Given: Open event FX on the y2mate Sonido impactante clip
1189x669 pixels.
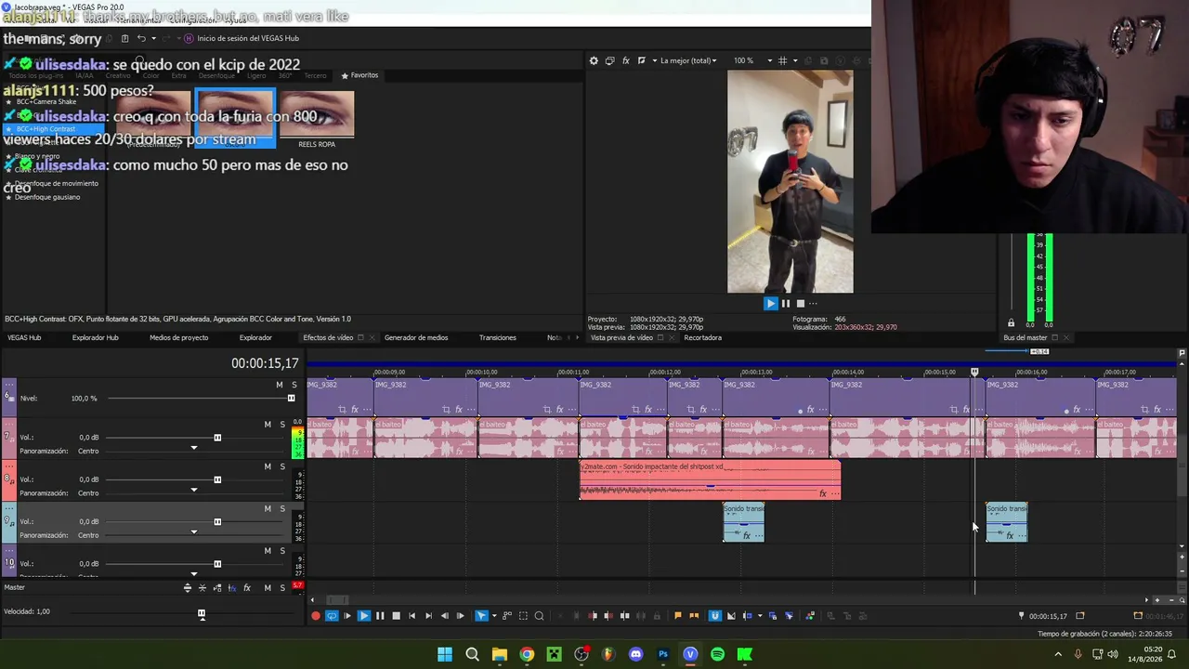Looking at the screenshot, I should [822, 493].
